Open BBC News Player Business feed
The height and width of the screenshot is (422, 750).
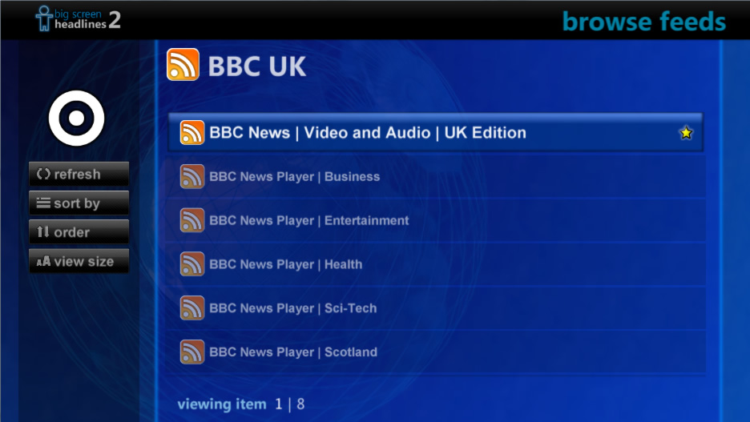436,176
